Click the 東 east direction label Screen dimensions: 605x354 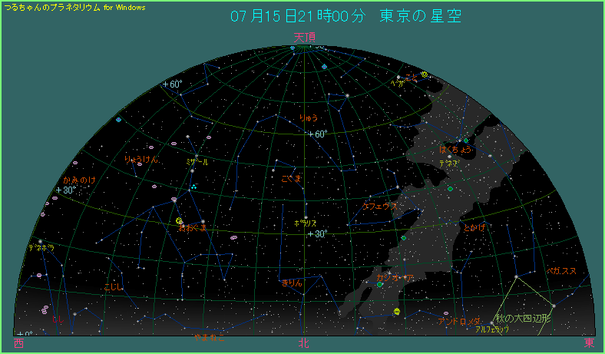point(588,343)
